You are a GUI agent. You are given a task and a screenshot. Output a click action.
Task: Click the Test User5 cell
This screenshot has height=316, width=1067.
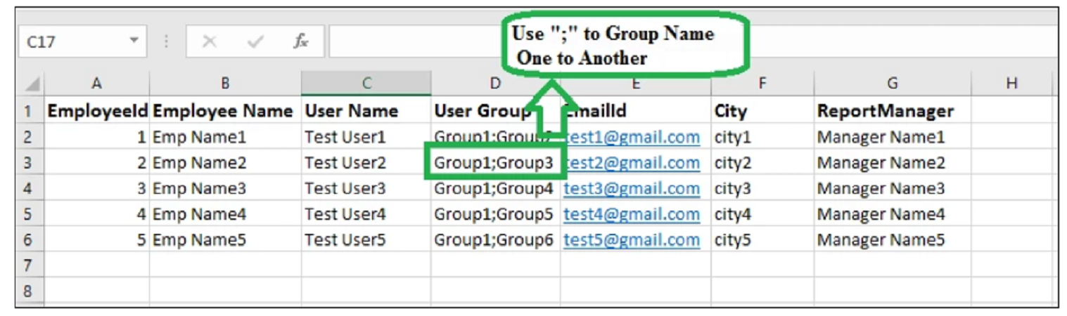[x=366, y=239]
